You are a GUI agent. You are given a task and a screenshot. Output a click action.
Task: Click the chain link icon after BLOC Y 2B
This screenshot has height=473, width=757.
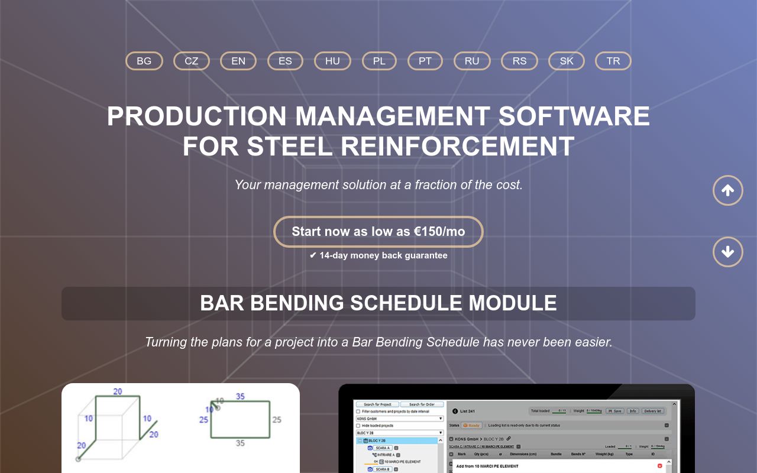point(509,439)
